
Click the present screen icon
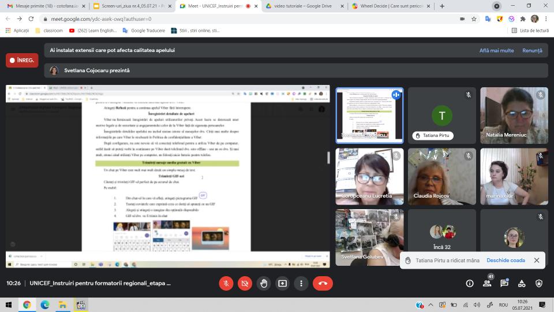[282, 283]
